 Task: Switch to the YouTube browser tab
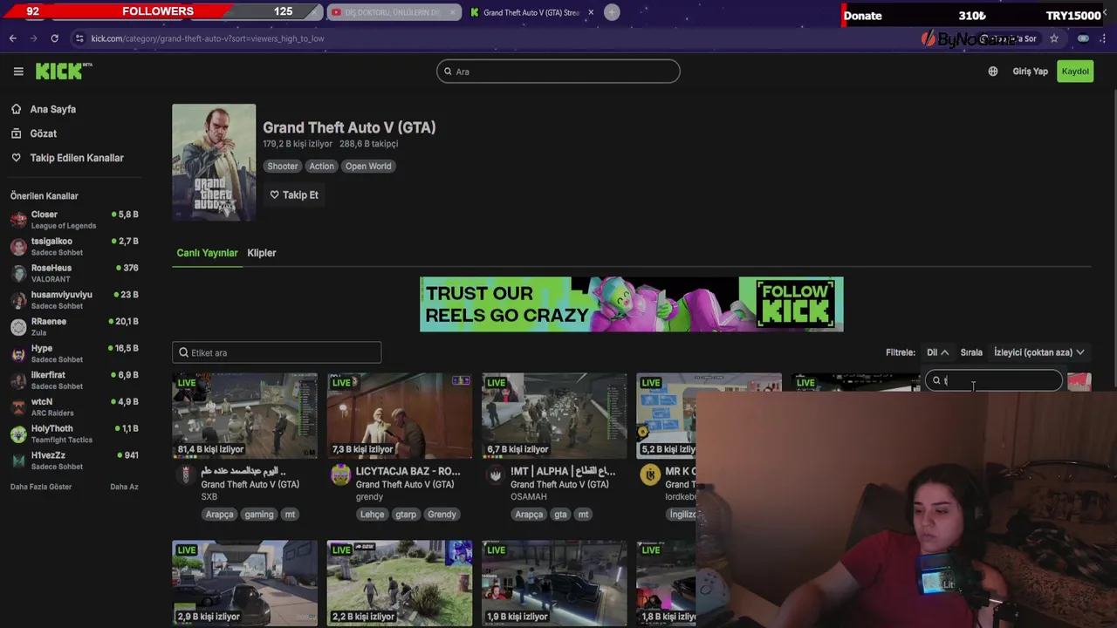click(x=393, y=12)
